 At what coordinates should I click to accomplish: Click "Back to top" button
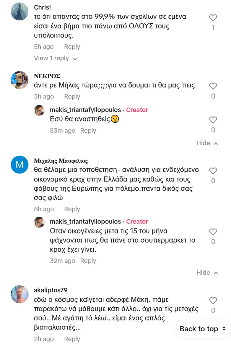[203, 329]
